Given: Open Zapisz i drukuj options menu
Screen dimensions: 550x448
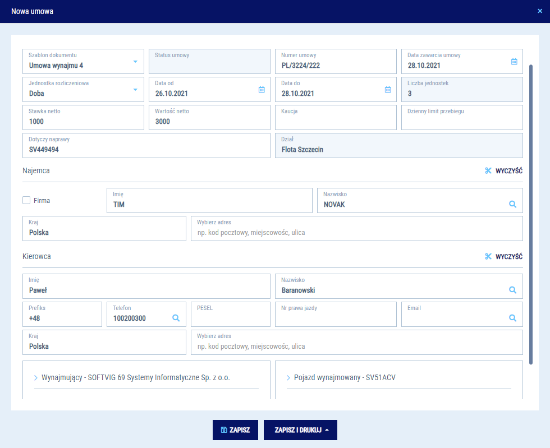Looking at the screenshot, I should [x=300, y=430].
